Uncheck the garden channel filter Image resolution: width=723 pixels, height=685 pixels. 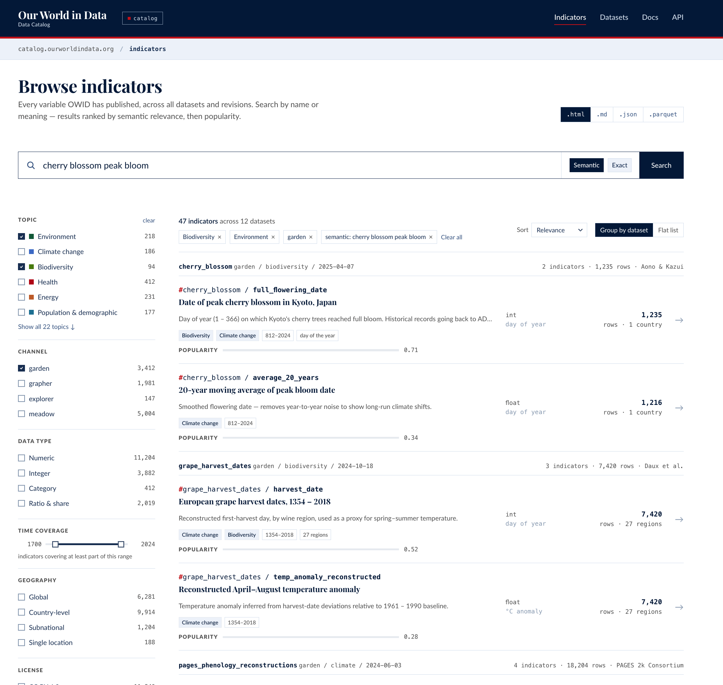(x=22, y=368)
